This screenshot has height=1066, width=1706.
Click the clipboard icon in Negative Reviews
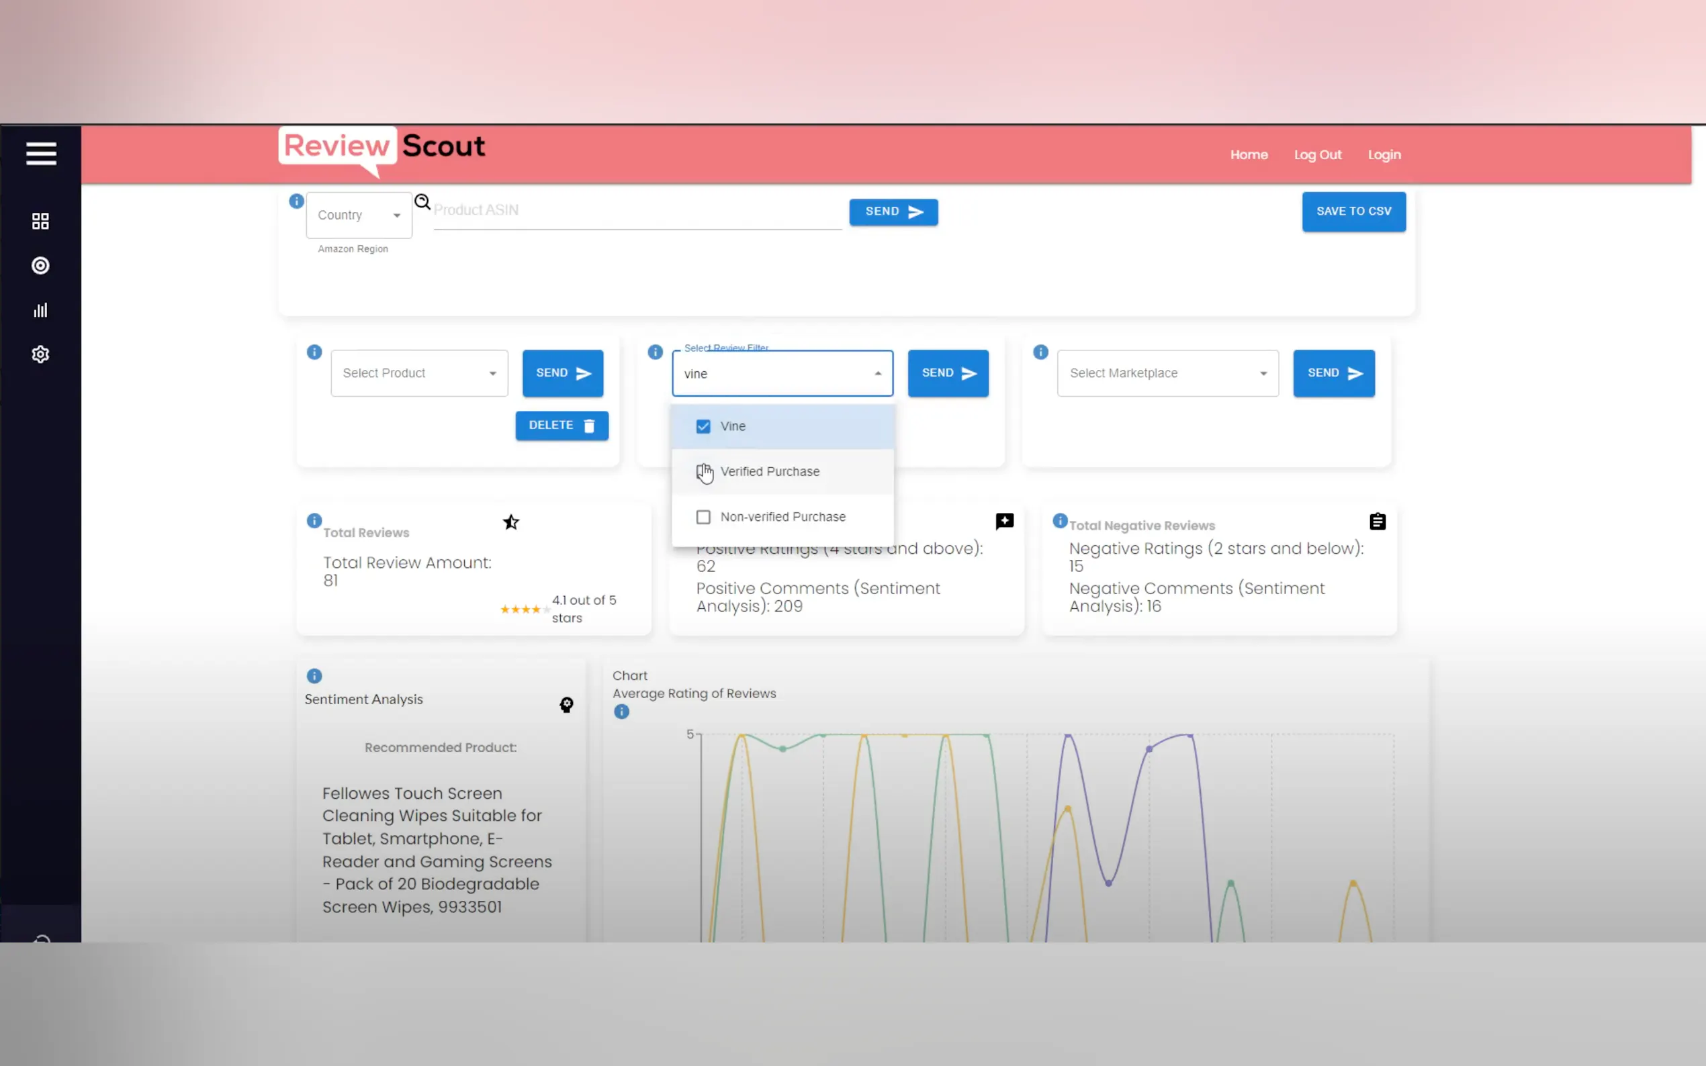tap(1377, 522)
